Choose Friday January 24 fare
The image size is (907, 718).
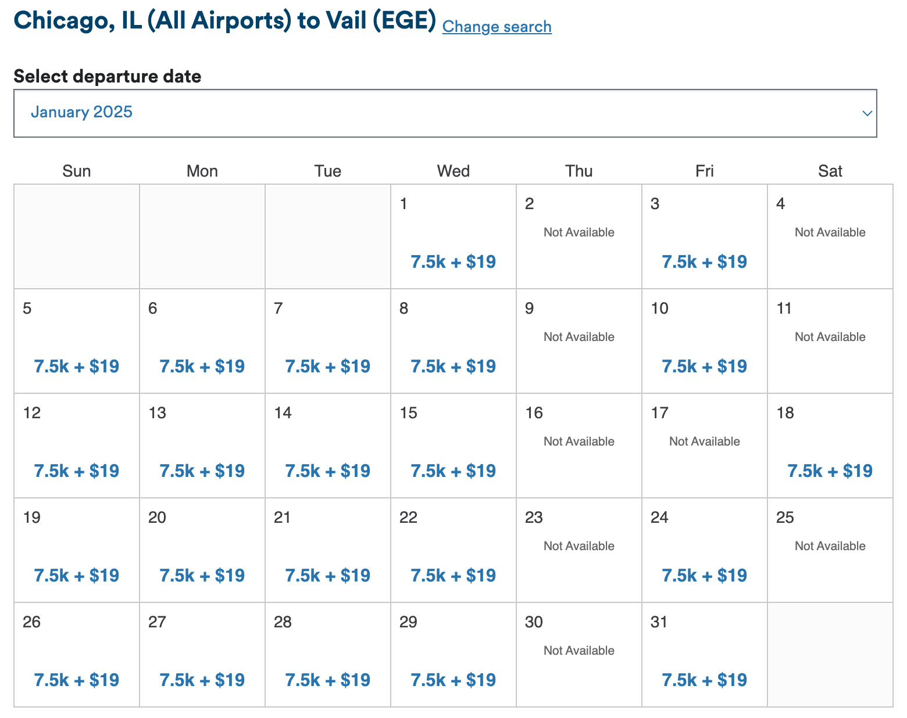(704, 576)
